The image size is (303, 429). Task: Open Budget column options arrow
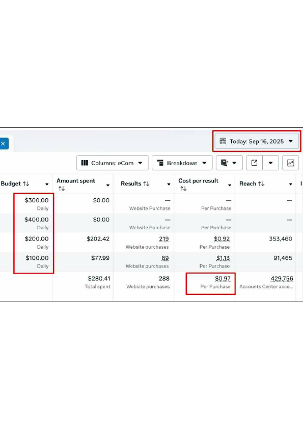point(47,184)
